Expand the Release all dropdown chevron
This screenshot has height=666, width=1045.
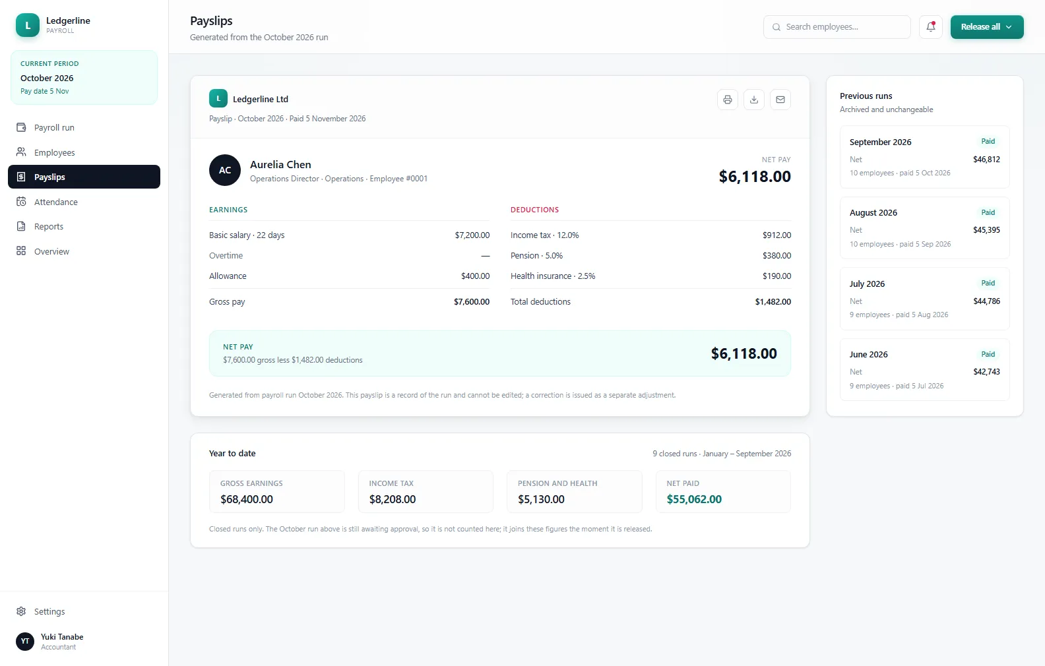point(1009,27)
